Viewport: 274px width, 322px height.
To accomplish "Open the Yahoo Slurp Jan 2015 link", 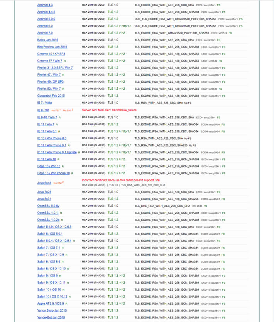I will [52, 310].
